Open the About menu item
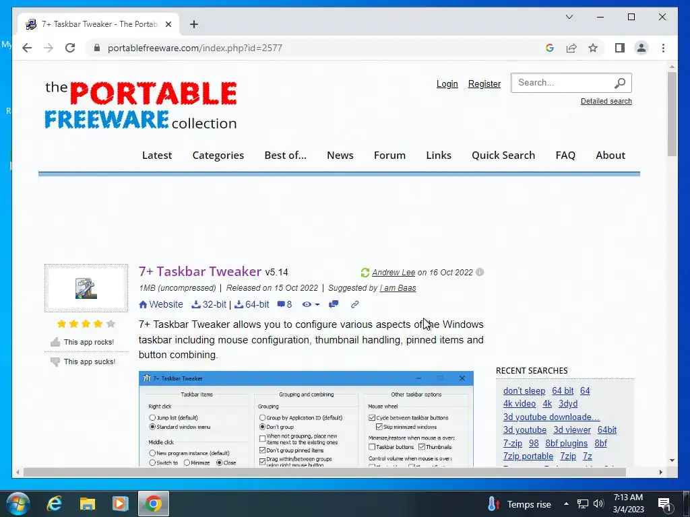 click(610, 156)
